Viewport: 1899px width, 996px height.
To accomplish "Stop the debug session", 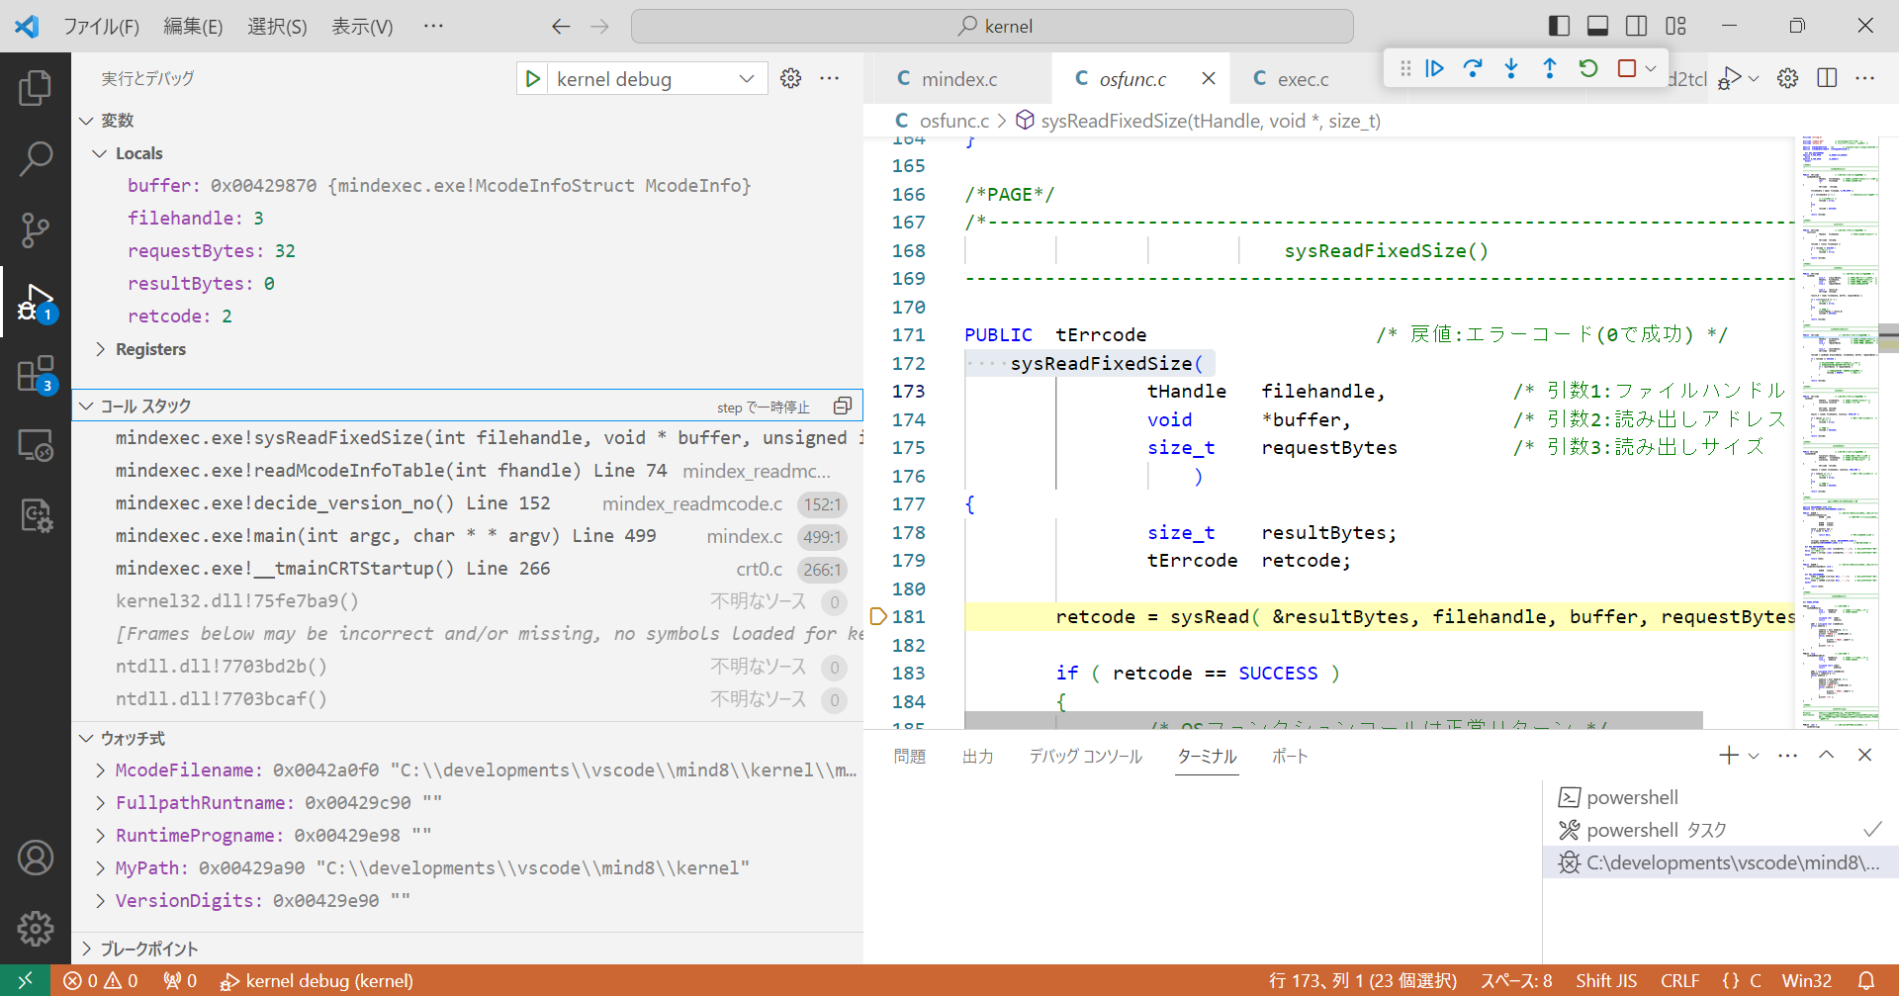I will 1626,68.
